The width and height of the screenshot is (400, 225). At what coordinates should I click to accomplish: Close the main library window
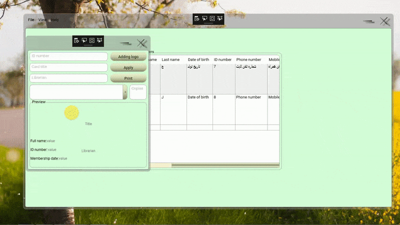384,21
